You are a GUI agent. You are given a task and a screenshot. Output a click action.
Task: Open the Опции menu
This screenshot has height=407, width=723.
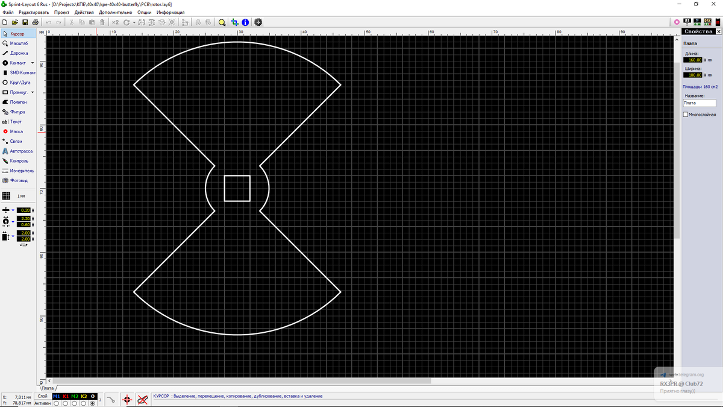pyautogui.click(x=145, y=12)
